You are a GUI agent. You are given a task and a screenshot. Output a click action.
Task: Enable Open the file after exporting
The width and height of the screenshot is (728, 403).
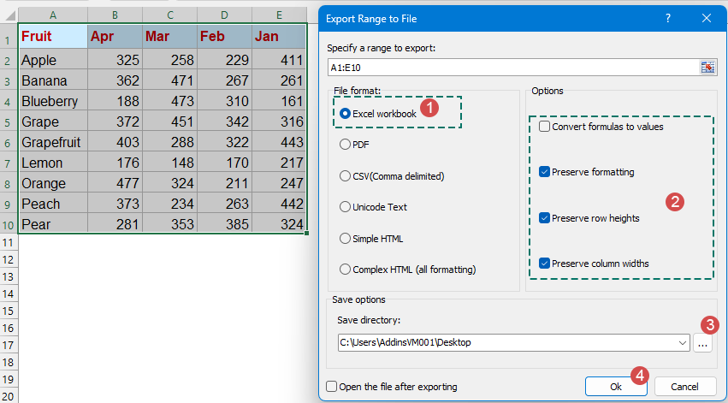332,387
